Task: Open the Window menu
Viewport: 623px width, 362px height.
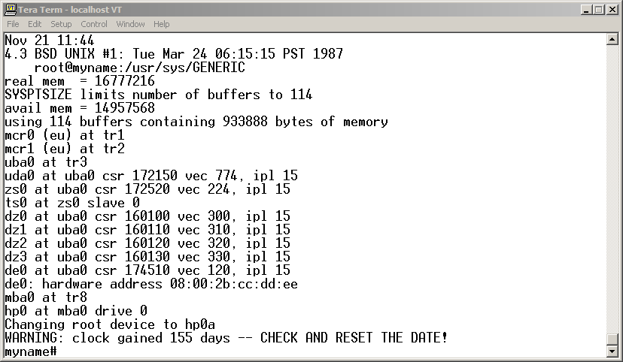Action: (x=130, y=24)
